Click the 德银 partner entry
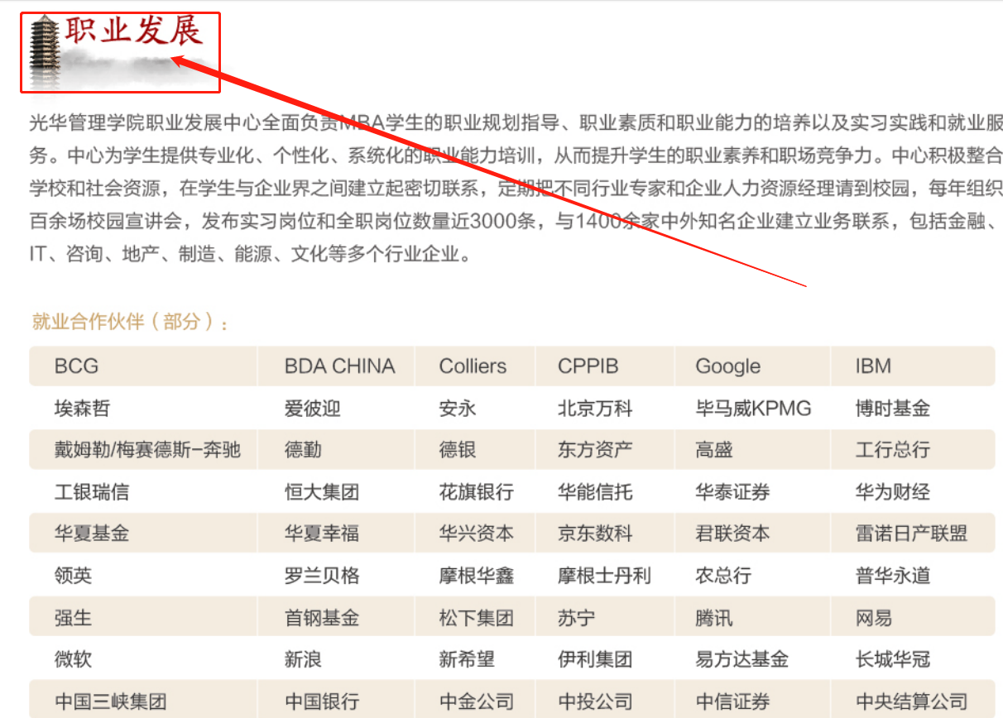Viewport: 1003px width, 718px height. pyautogui.click(x=458, y=450)
